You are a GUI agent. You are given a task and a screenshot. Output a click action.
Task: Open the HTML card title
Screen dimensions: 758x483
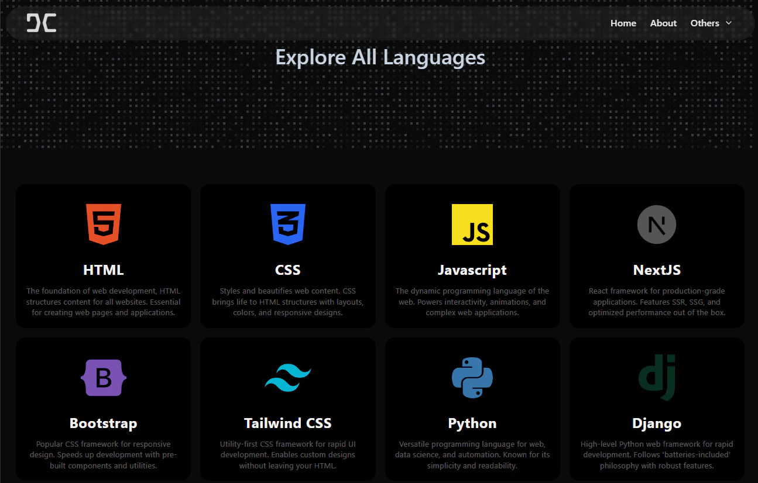click(x=104, y=270)
